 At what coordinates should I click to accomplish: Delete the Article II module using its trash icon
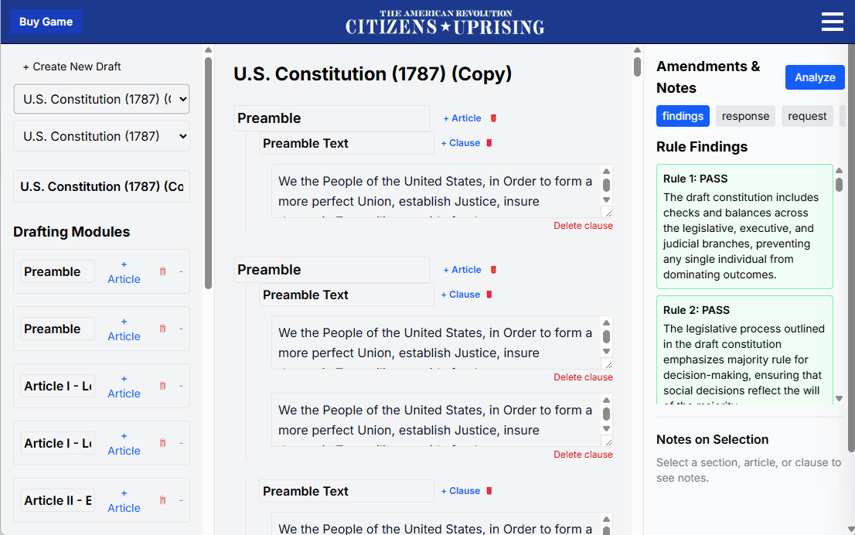[162, 500]
